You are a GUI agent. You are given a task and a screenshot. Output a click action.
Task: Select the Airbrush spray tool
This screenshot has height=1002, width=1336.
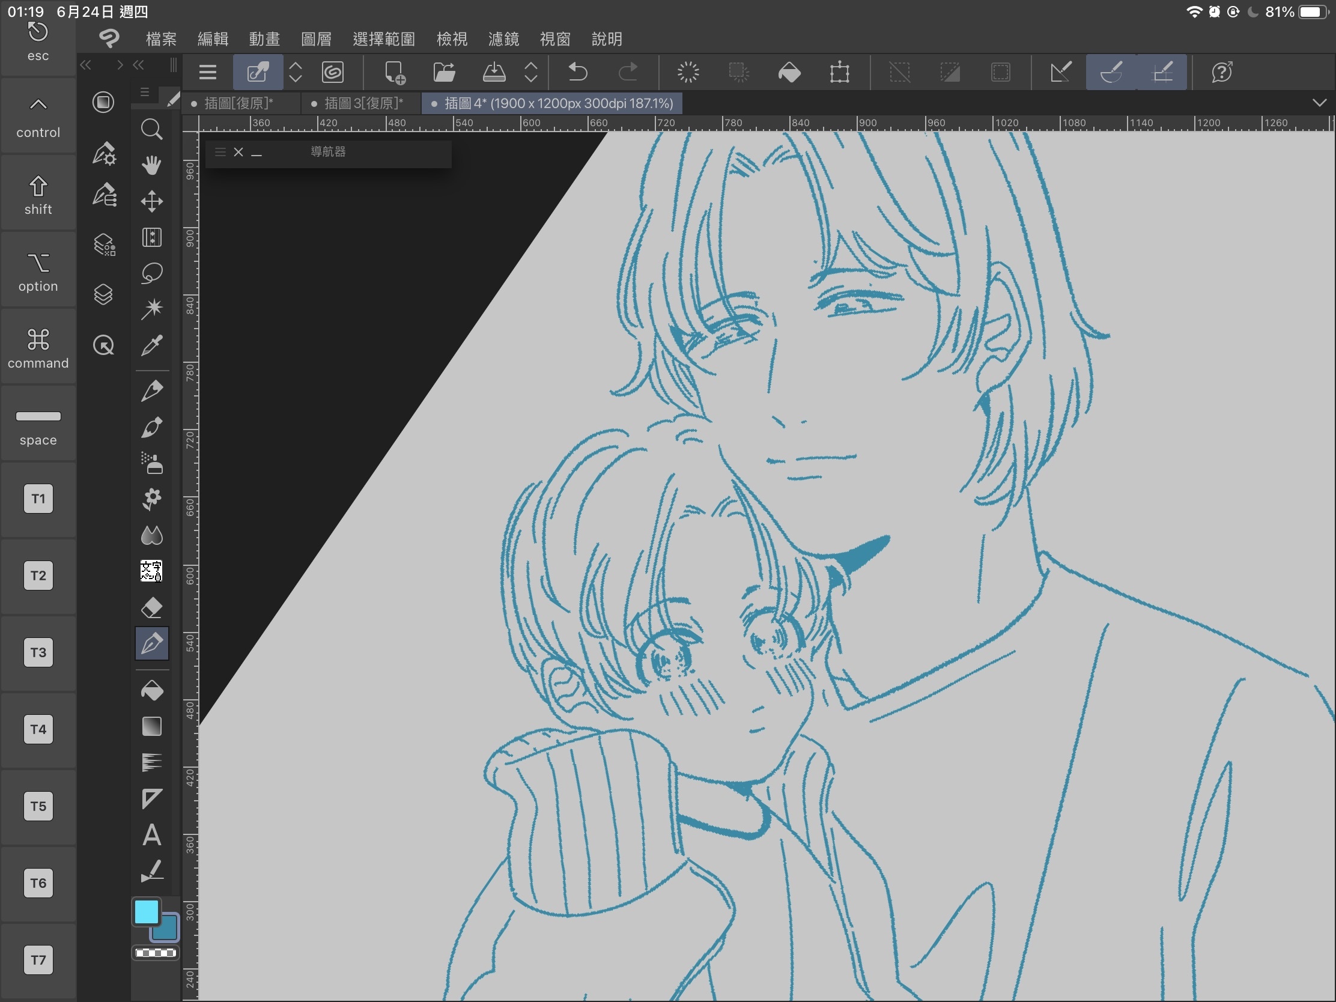click(151, 463)
